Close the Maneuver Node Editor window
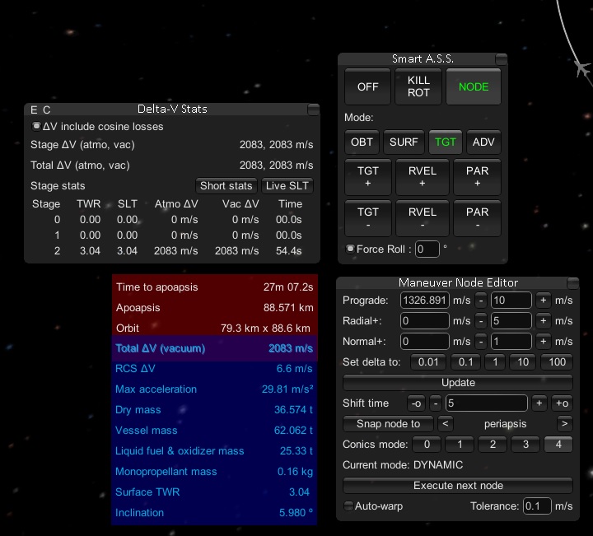Screen dimensions: 593x536 (572, 282)
